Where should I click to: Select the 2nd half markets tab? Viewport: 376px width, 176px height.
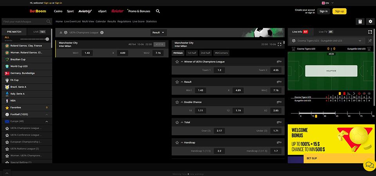(x=206, y=53)
